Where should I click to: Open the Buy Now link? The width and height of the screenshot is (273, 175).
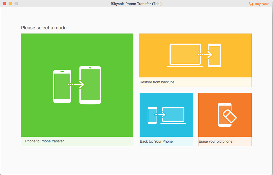(x=261, y=4)
